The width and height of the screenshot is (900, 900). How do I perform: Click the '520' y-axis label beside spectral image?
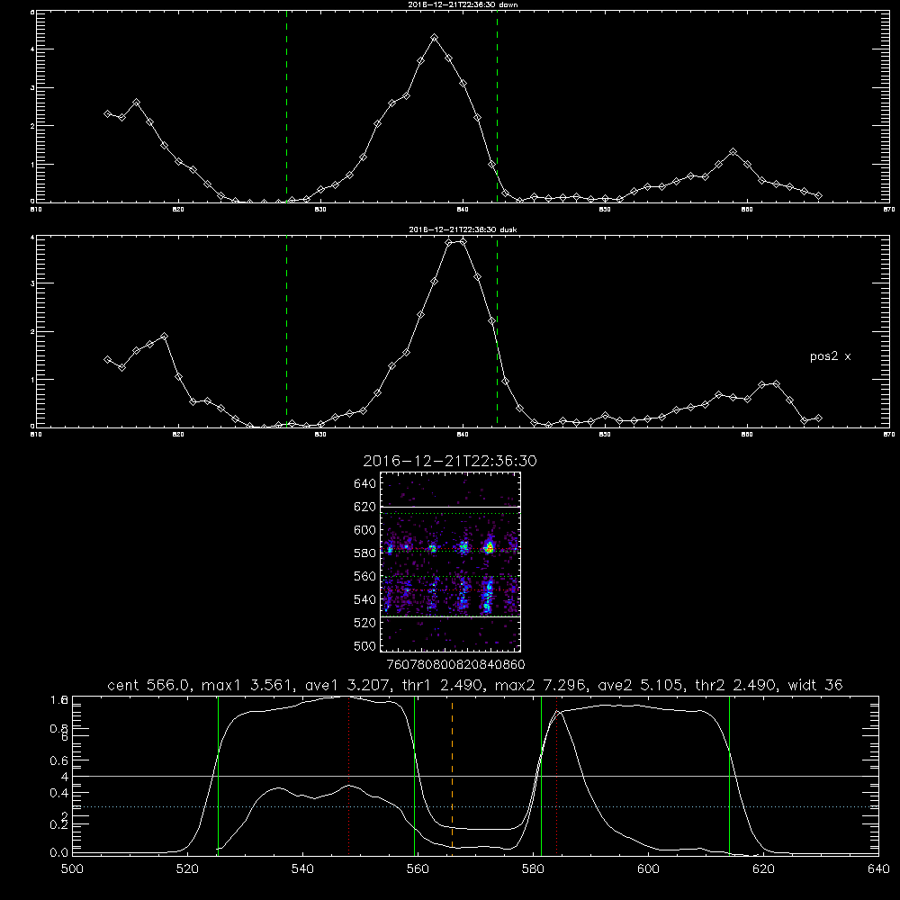(365, 623)
